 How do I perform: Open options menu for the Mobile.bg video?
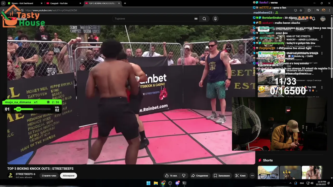click(x=322, y=53)
